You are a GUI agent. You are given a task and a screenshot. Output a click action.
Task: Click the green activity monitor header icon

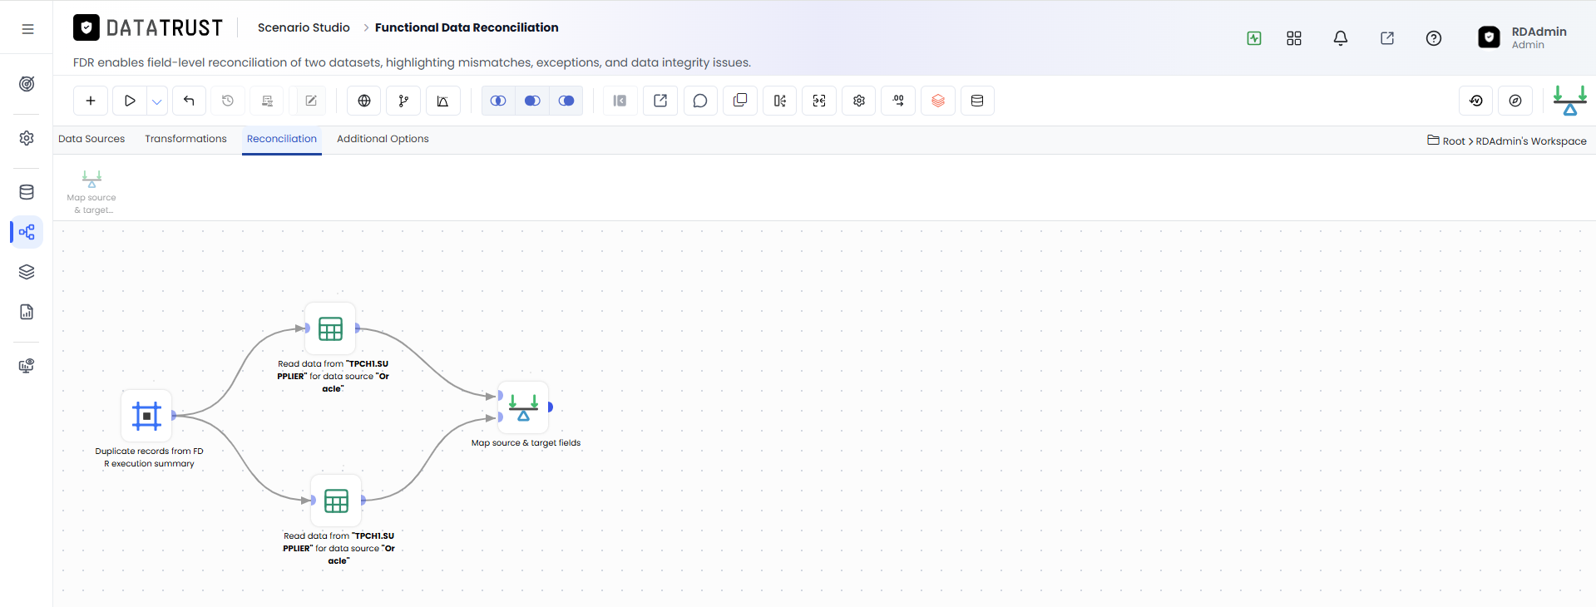click(1254, 38)
